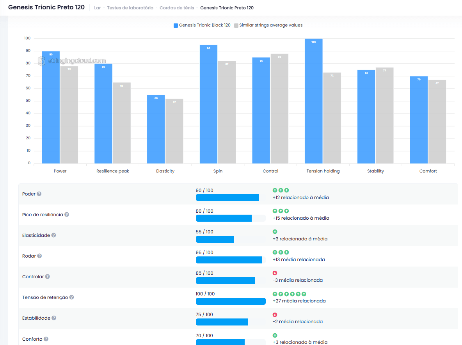Open the Estabilidade help icon
Screen dimensions: 462x345
pos(54,318)
